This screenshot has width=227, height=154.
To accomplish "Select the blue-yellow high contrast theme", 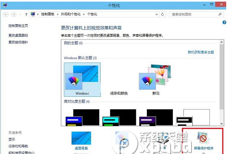I will [x=82, y=117].
